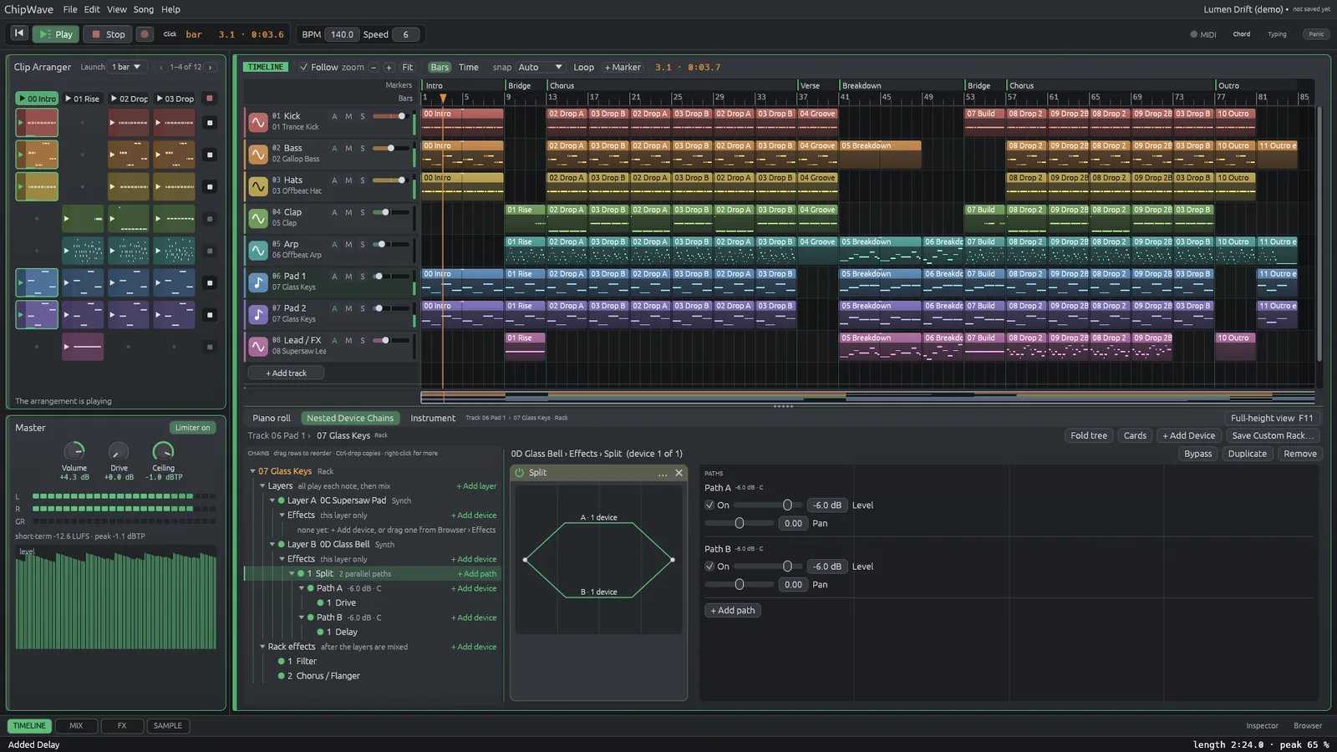The height and width of the screenshot is (752, 1337).
Task: Zoom in timeline with plus button
Action: (389, 68)
